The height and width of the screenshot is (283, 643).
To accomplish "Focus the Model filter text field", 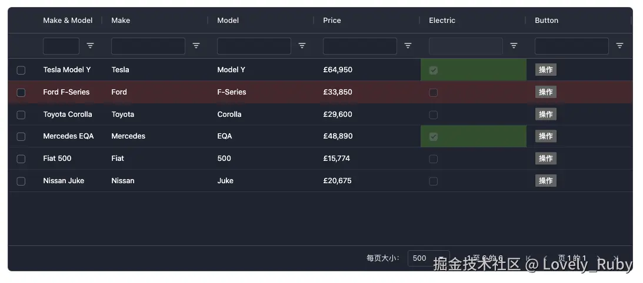I will click(254, 46).
